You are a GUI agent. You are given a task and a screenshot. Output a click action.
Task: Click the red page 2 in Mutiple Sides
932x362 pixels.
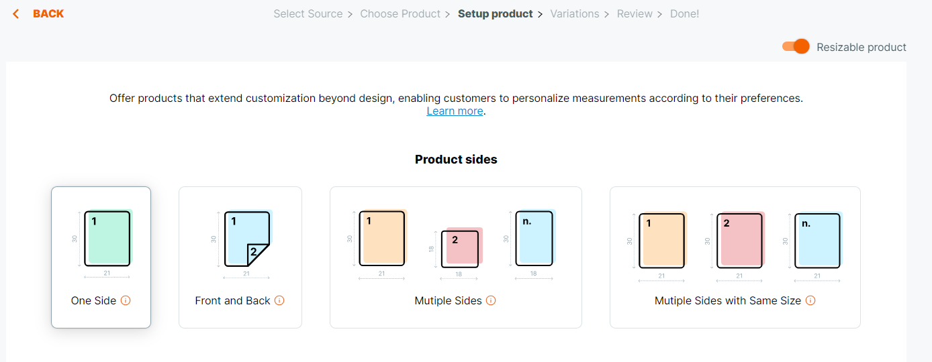coord(462,247)
